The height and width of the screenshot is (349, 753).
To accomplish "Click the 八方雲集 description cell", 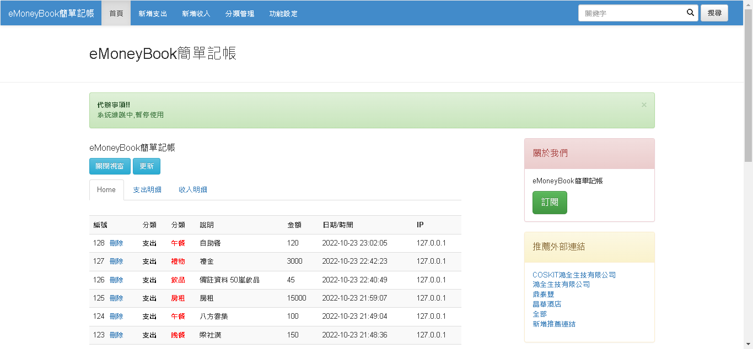I will pos(214,317).
